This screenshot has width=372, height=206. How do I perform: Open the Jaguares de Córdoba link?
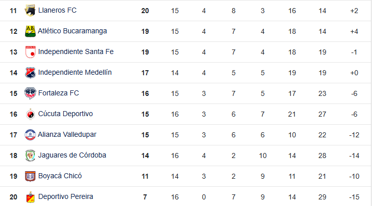point(72,156)
